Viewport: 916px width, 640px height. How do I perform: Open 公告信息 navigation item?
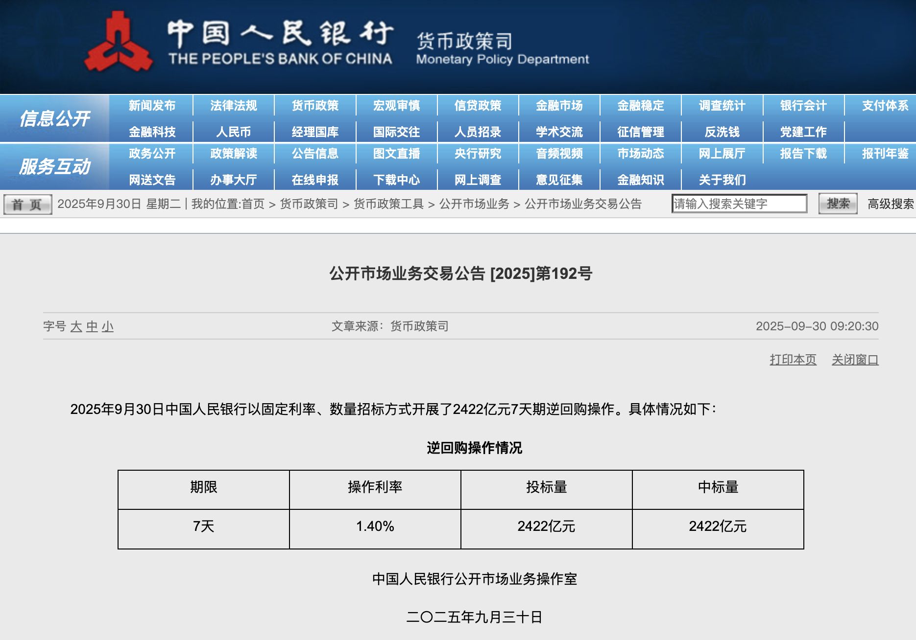coord(315,154)
